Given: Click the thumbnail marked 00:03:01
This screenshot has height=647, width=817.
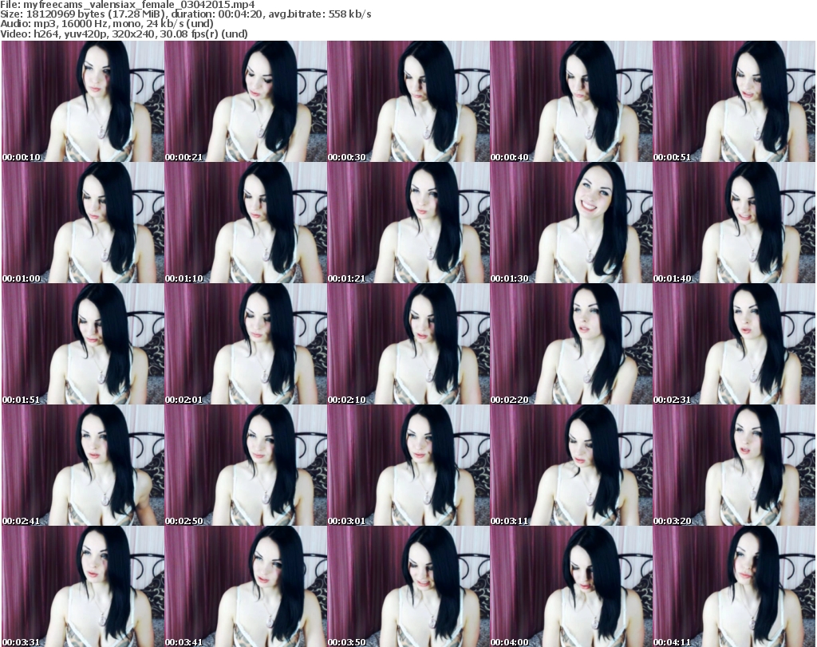Looking at the screenshot, I should [408, 465].
